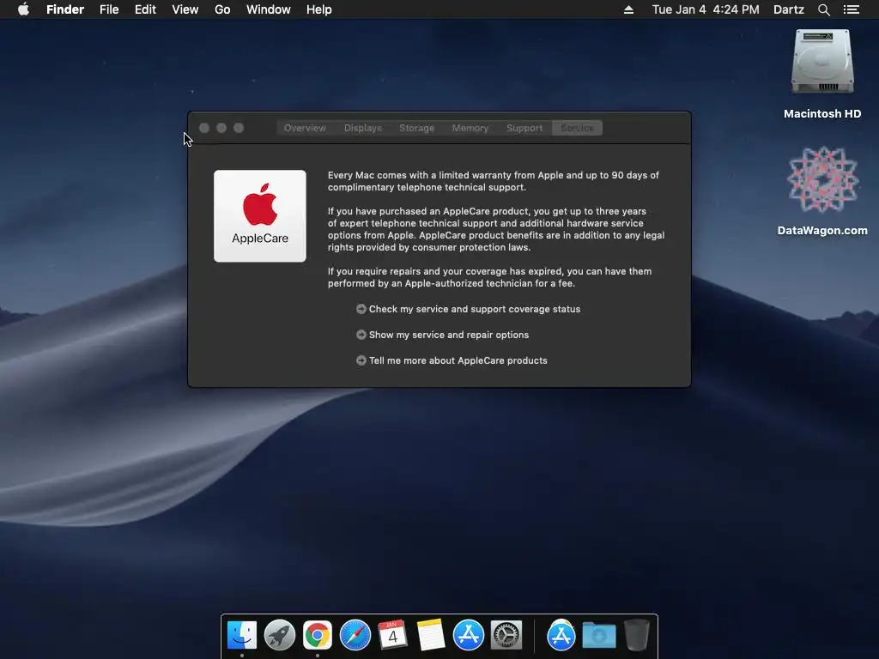879x659 pixels.
Task: Click Tell me more about AppleCare products
Action: click(458, 361)
